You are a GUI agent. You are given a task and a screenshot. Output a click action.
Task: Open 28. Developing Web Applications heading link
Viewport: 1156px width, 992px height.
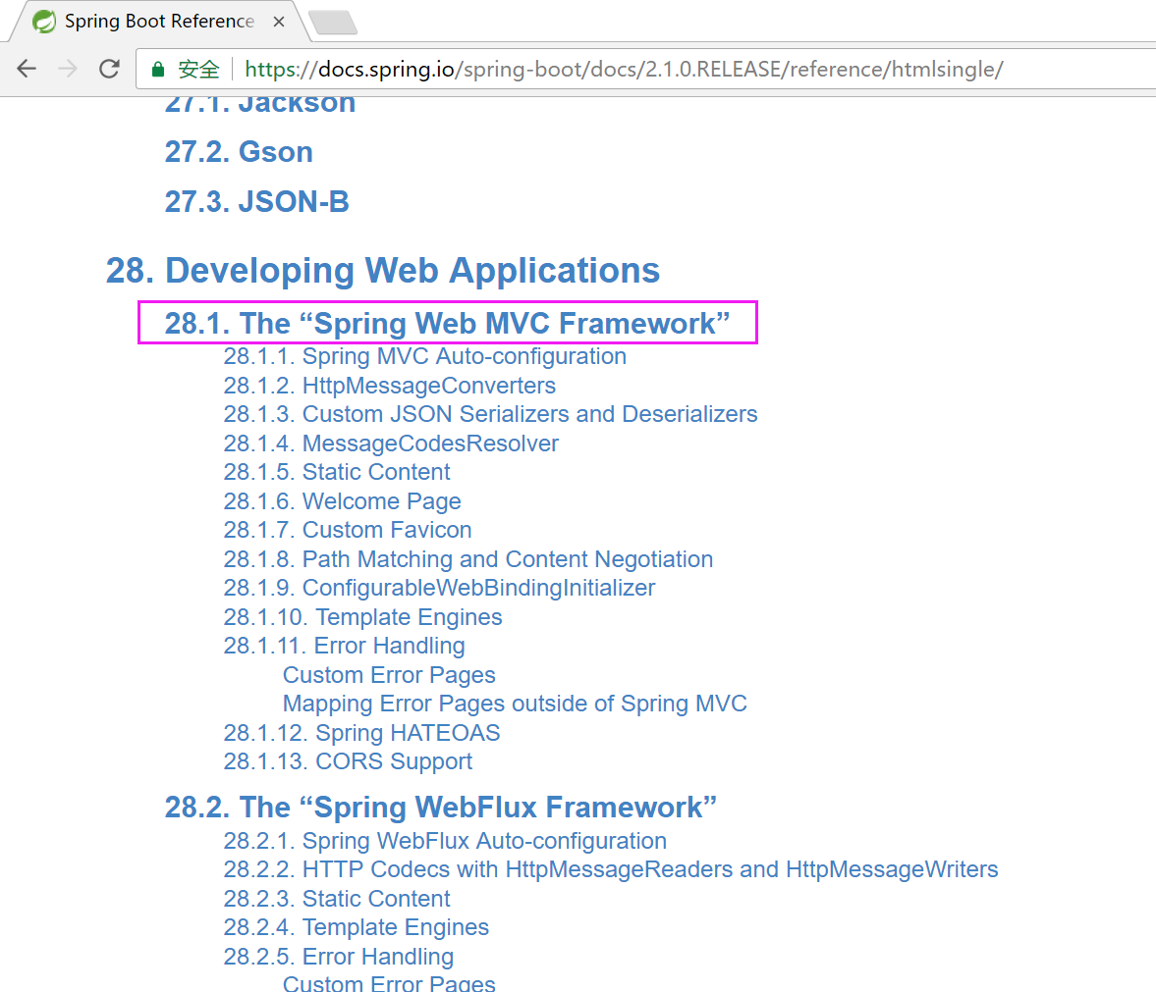coord(383,270)
